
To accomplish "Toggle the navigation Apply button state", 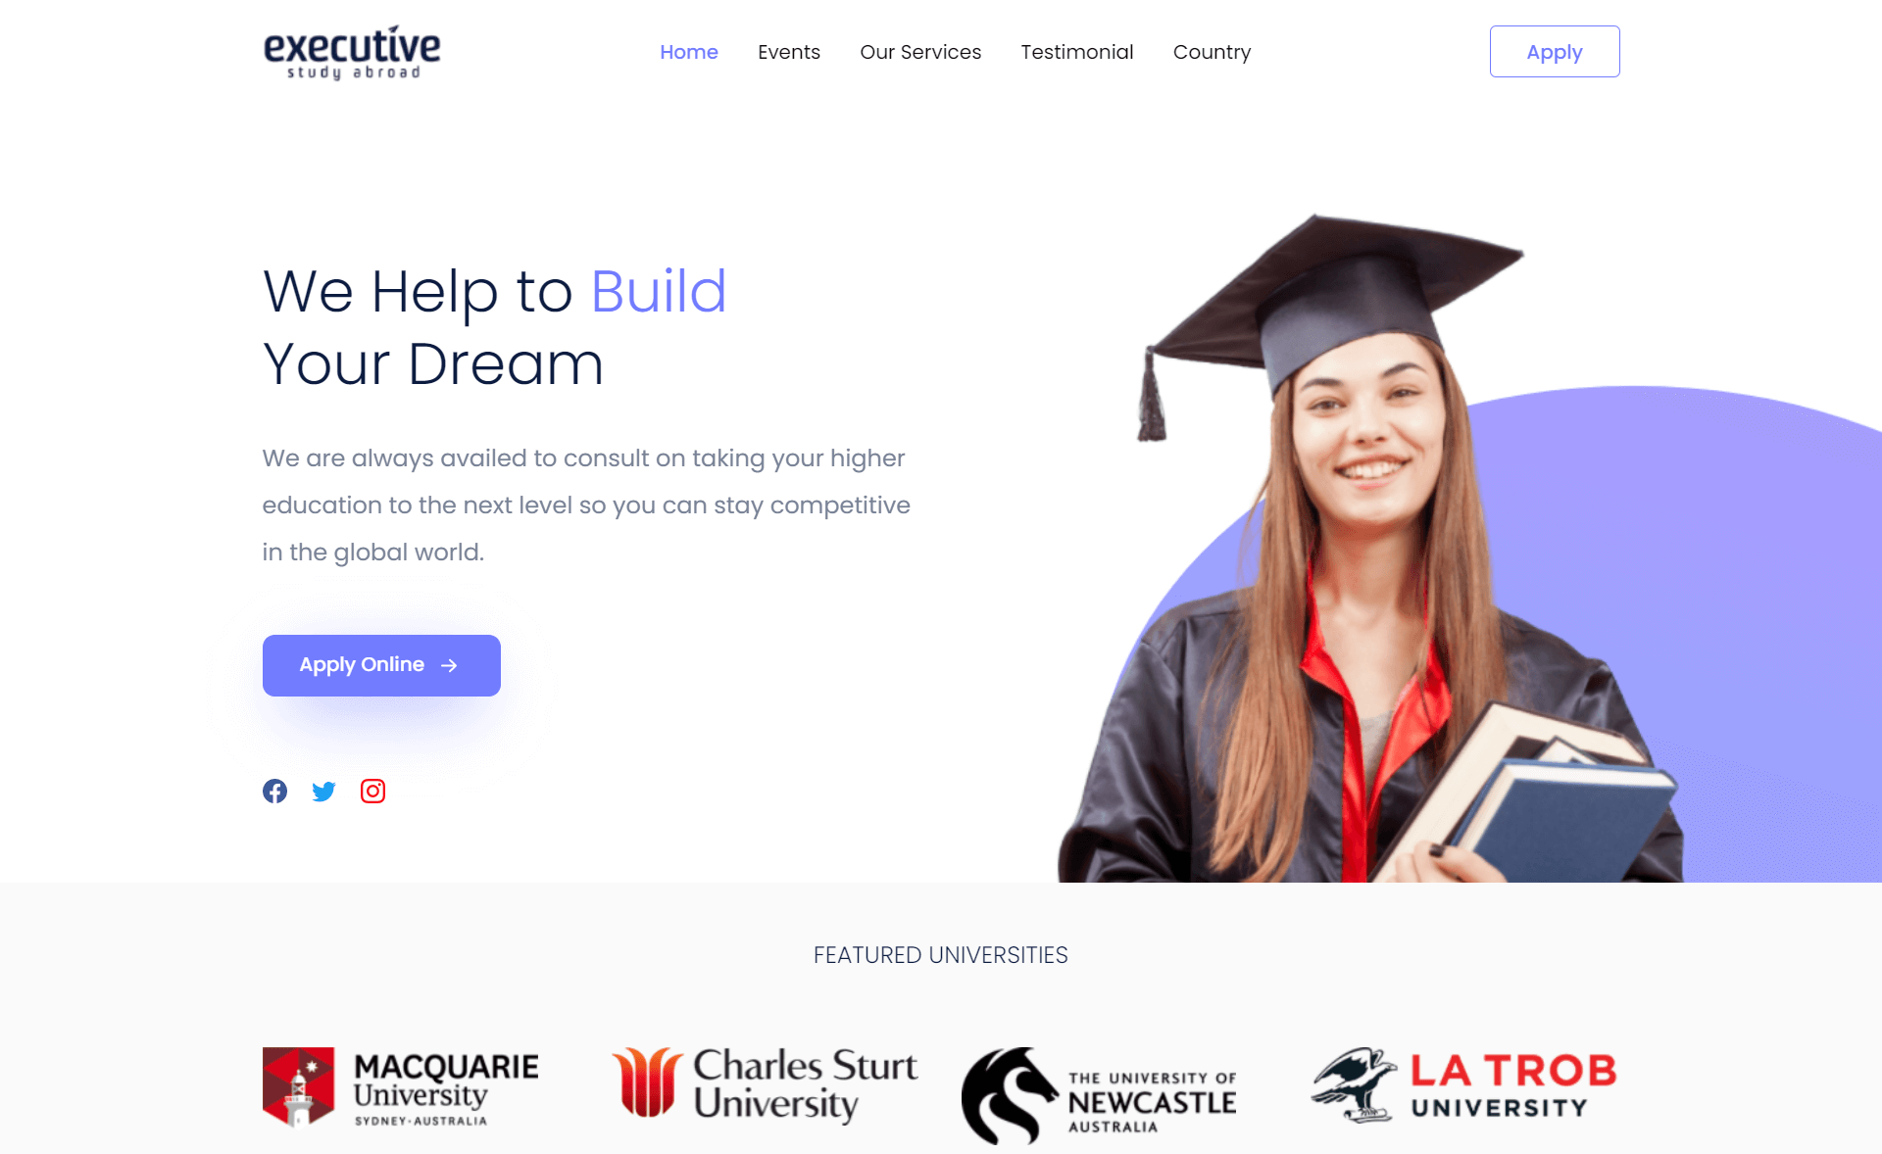I will (x=1554, y=51).
